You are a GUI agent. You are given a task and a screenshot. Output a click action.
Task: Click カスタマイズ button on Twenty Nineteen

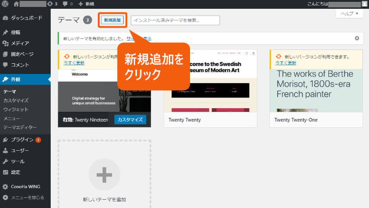(x=130, y=120)
